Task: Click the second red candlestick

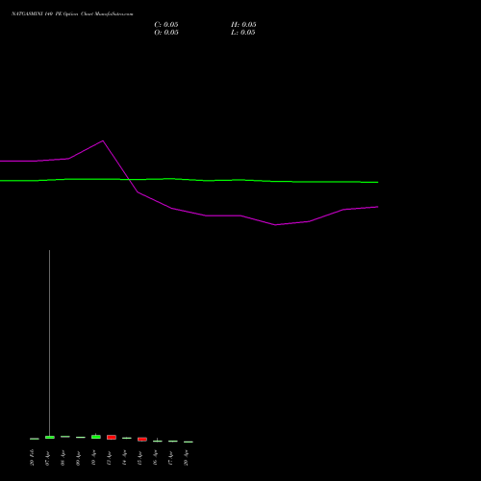Action: 142,439
